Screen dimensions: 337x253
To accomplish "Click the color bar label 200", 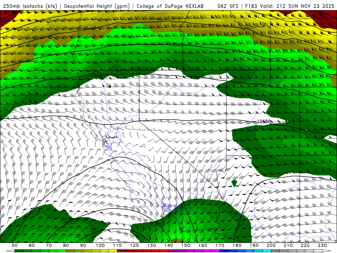I will point(271,245).
